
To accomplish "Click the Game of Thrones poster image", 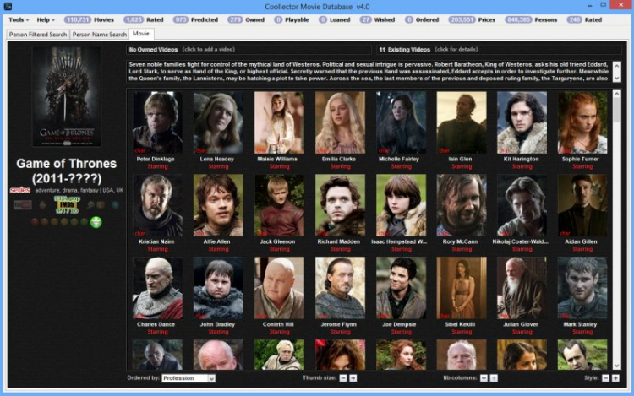I will (67, 96).
